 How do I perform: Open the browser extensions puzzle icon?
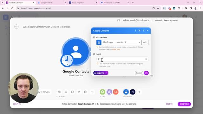(x=179, y=8)
